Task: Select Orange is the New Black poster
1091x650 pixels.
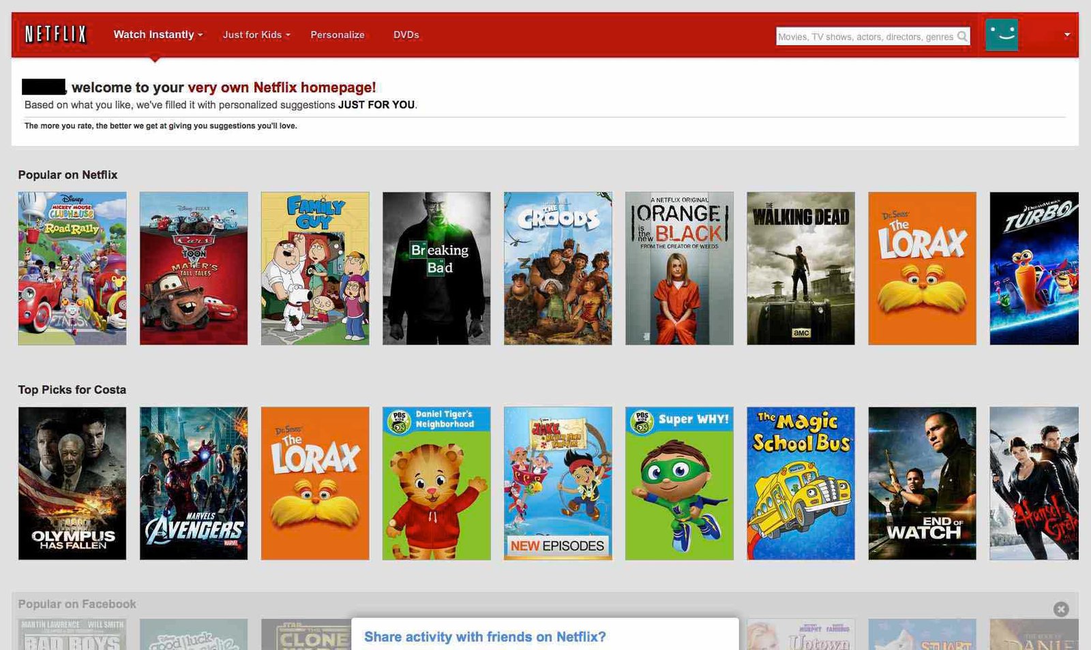Action: coord(679,268)
